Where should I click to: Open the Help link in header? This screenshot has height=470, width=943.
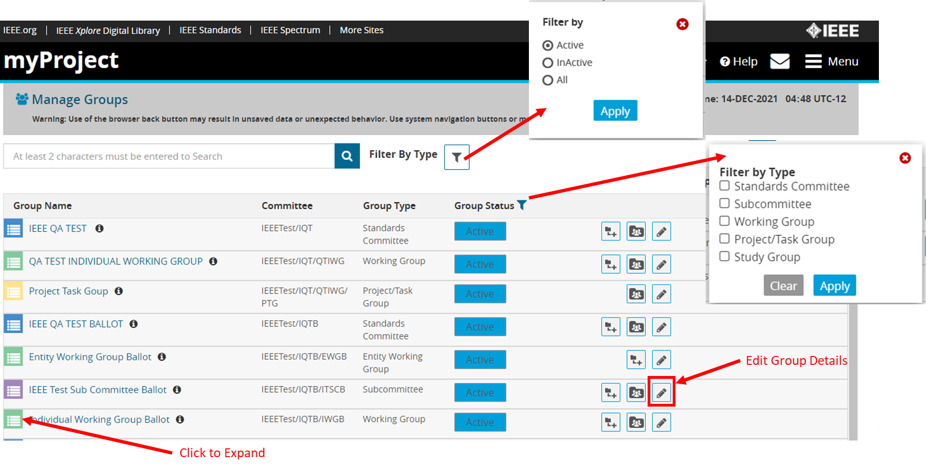click(738, 61)
